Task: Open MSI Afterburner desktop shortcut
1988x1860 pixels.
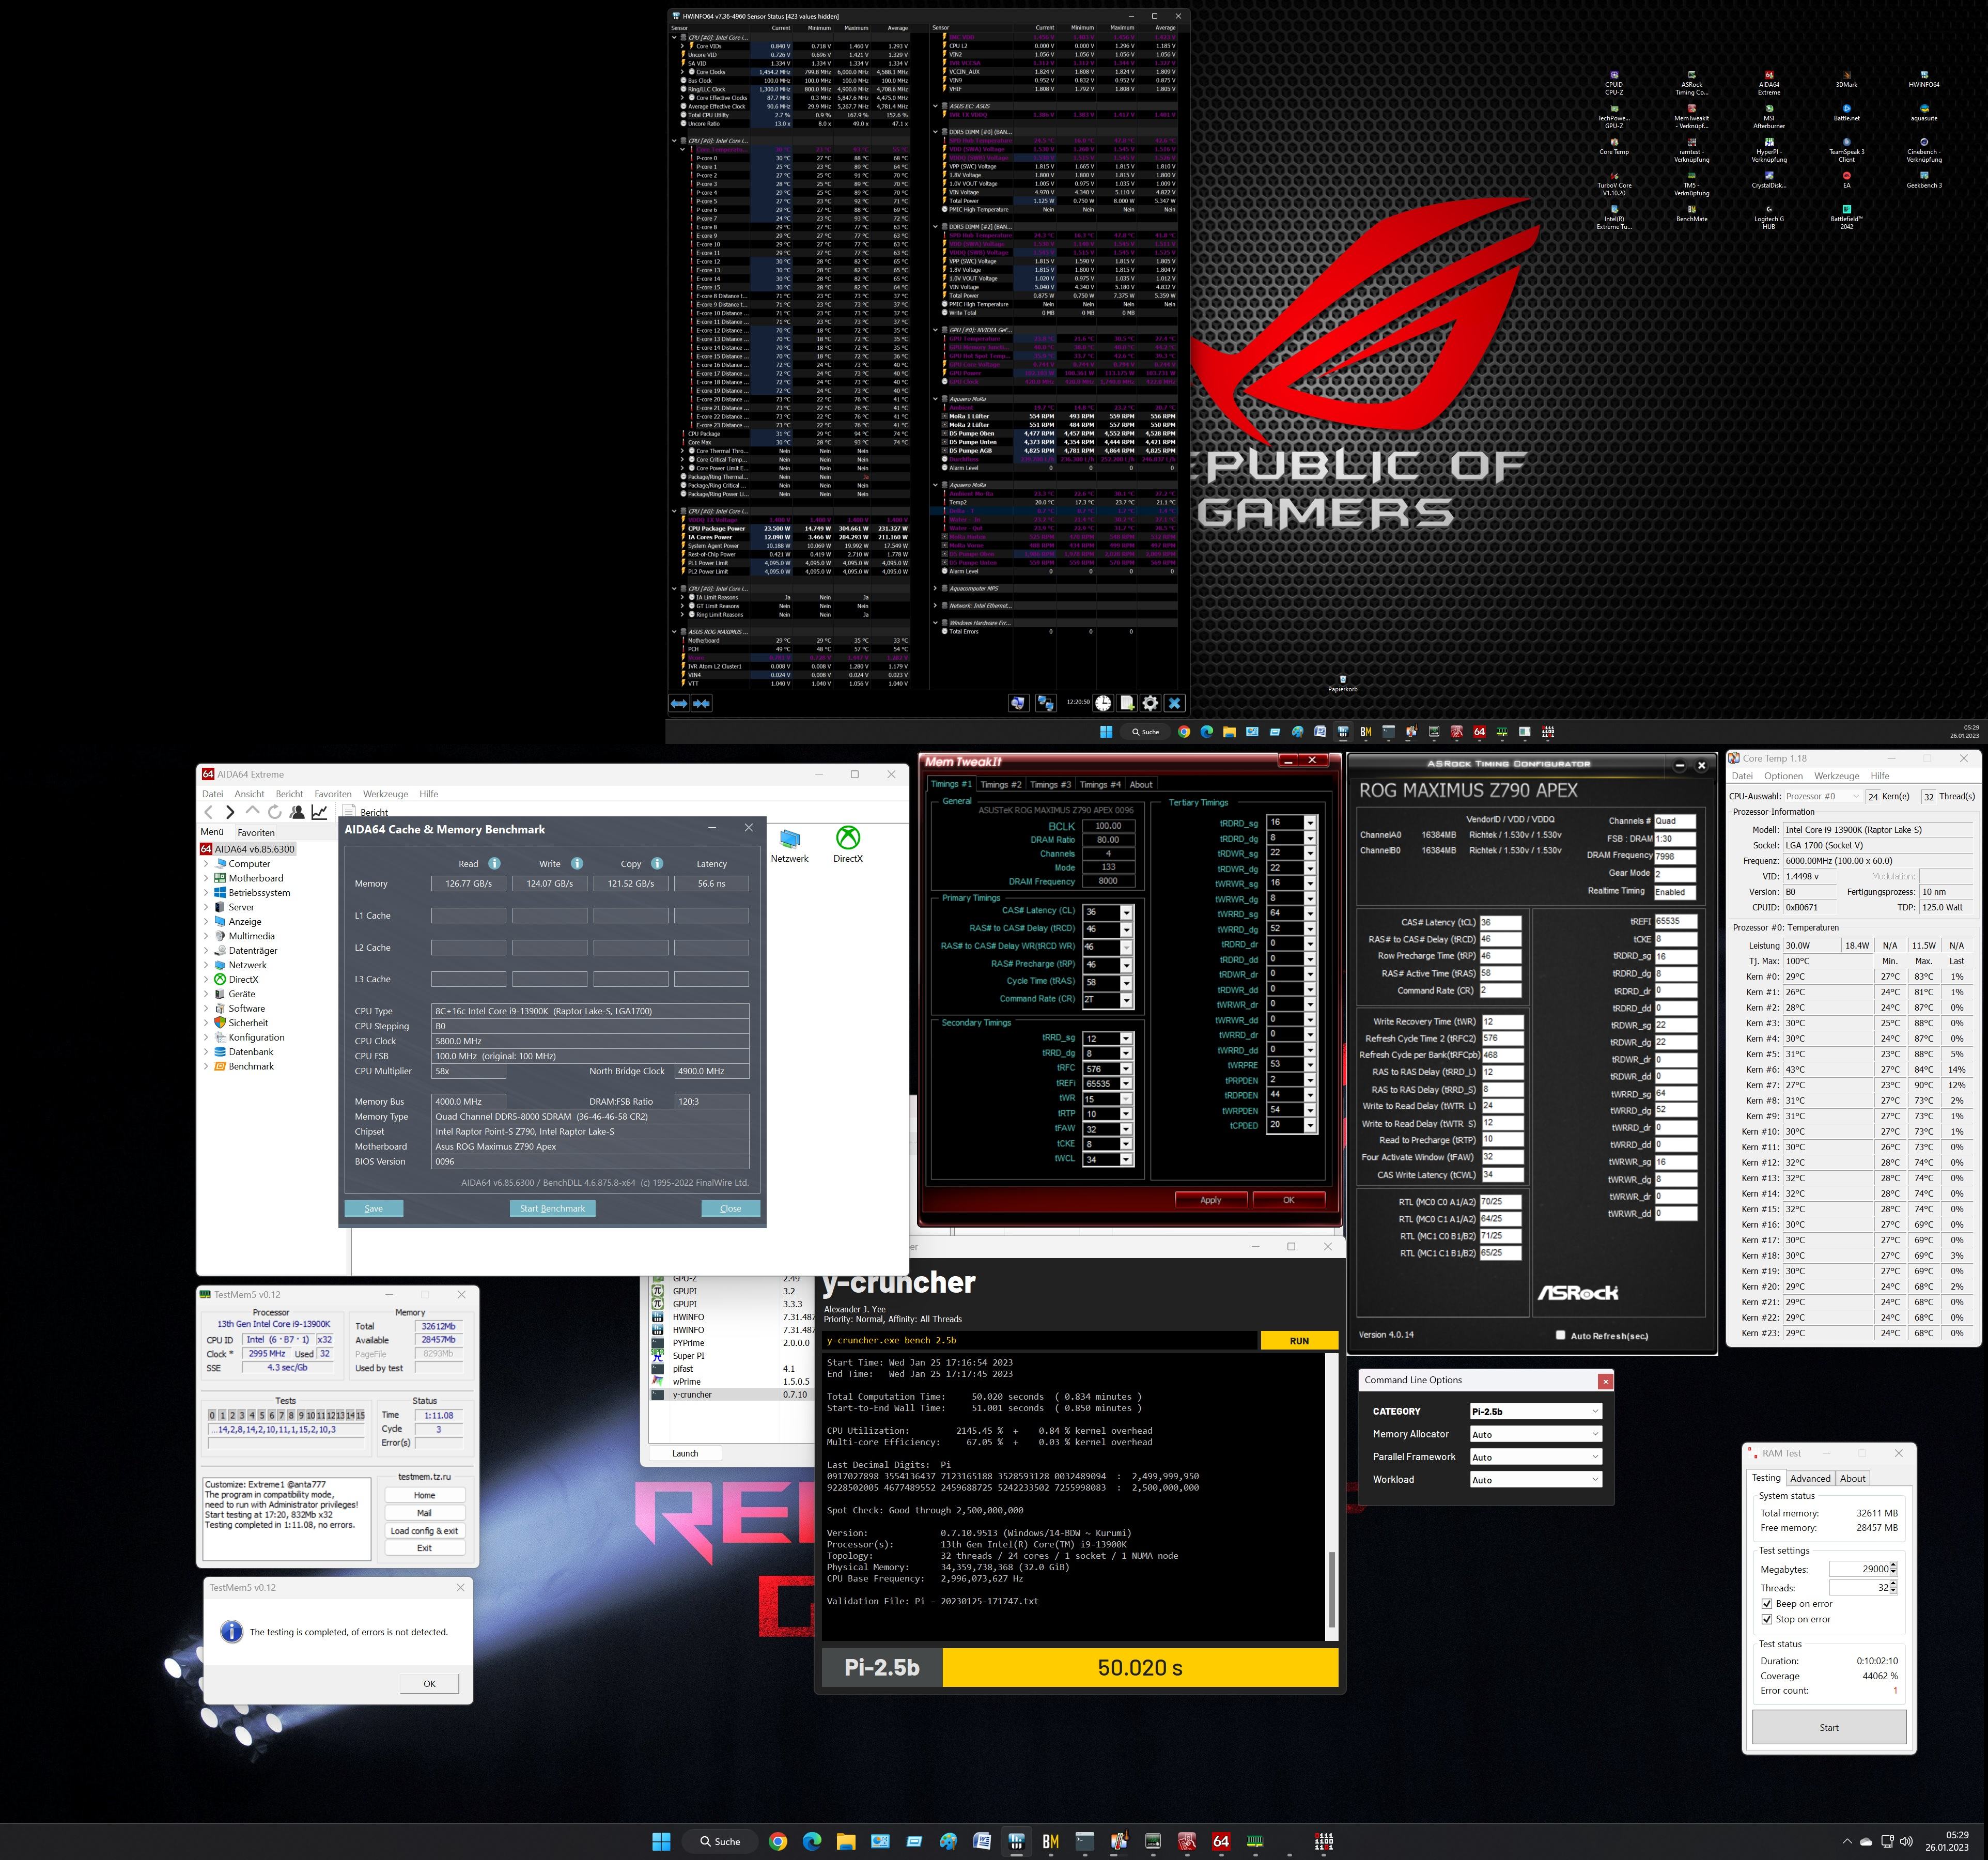Action: (x=1769, y=116)
